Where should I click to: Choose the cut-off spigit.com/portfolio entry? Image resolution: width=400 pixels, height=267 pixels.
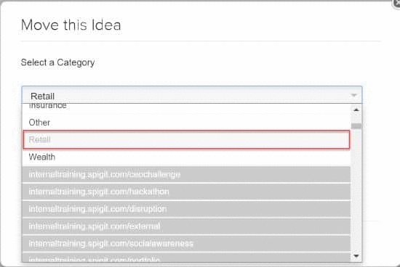point(186,258)
